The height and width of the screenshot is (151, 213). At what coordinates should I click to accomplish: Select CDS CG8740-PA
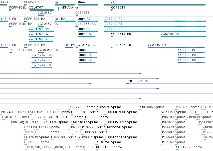coord(191,57)
